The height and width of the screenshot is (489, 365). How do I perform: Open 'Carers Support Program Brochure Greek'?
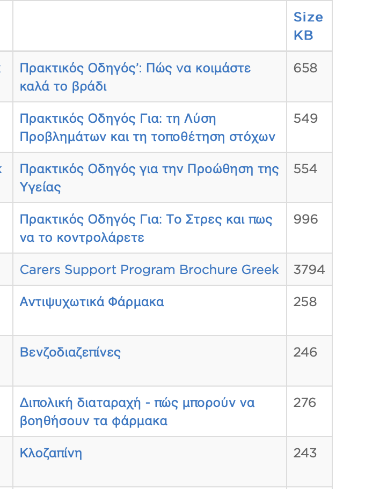coord(148,270)
